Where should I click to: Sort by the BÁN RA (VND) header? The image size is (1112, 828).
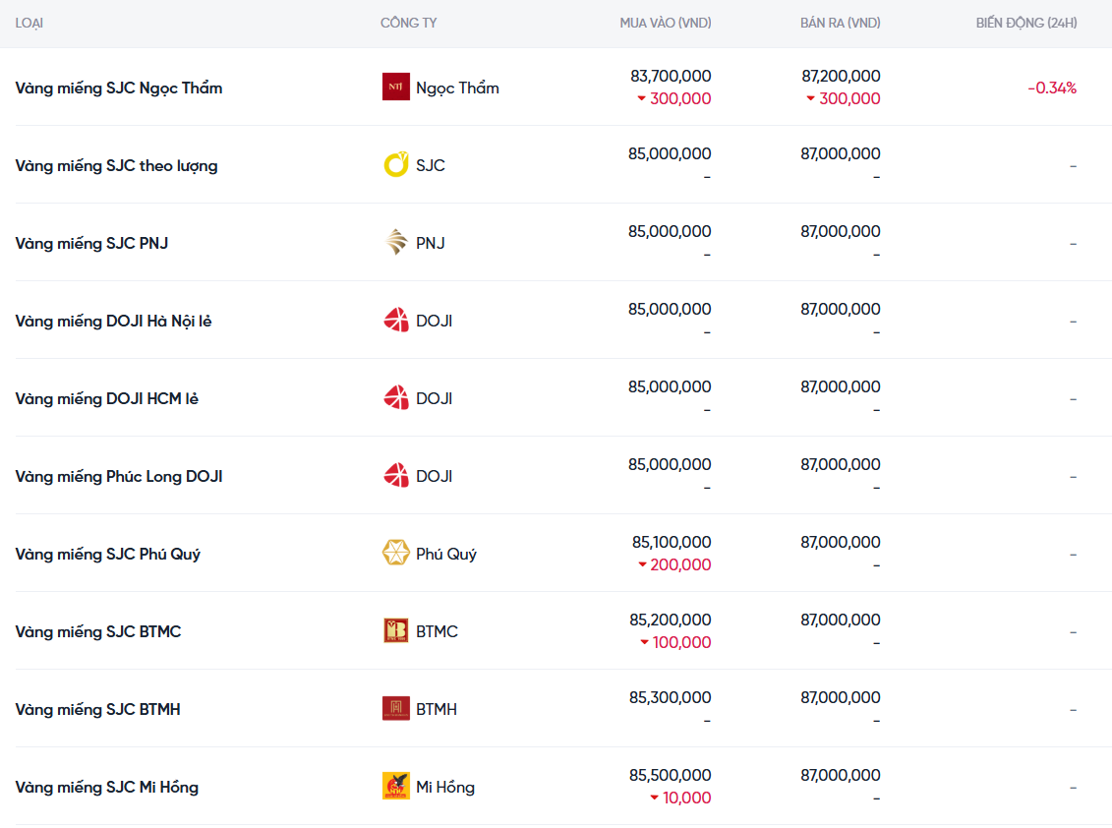(841, 23)
